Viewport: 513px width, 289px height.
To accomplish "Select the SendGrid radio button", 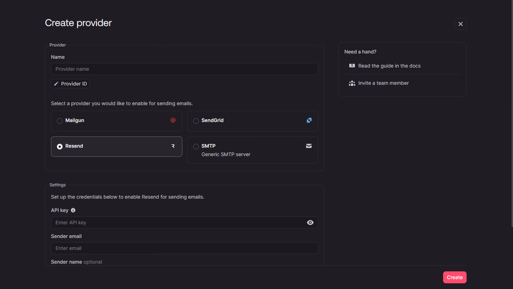I will [x=196, y=121].
